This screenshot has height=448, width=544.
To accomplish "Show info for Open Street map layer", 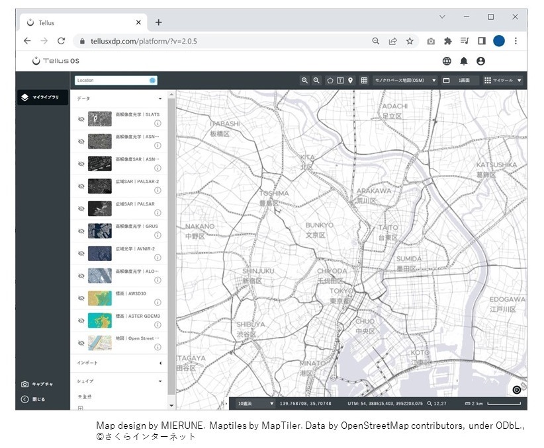I will 158,347.
